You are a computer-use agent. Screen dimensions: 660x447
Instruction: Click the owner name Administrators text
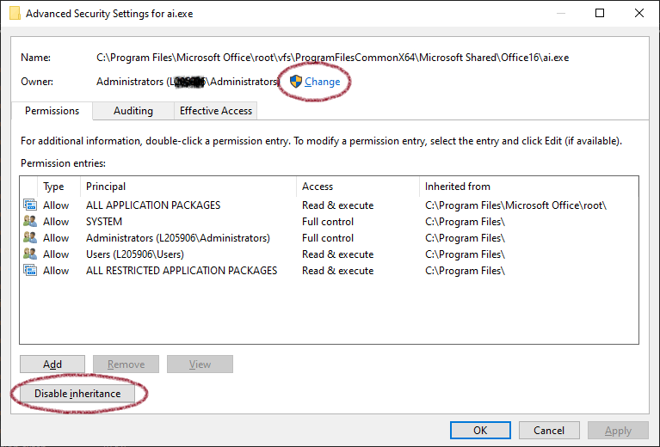click(188, 82)
